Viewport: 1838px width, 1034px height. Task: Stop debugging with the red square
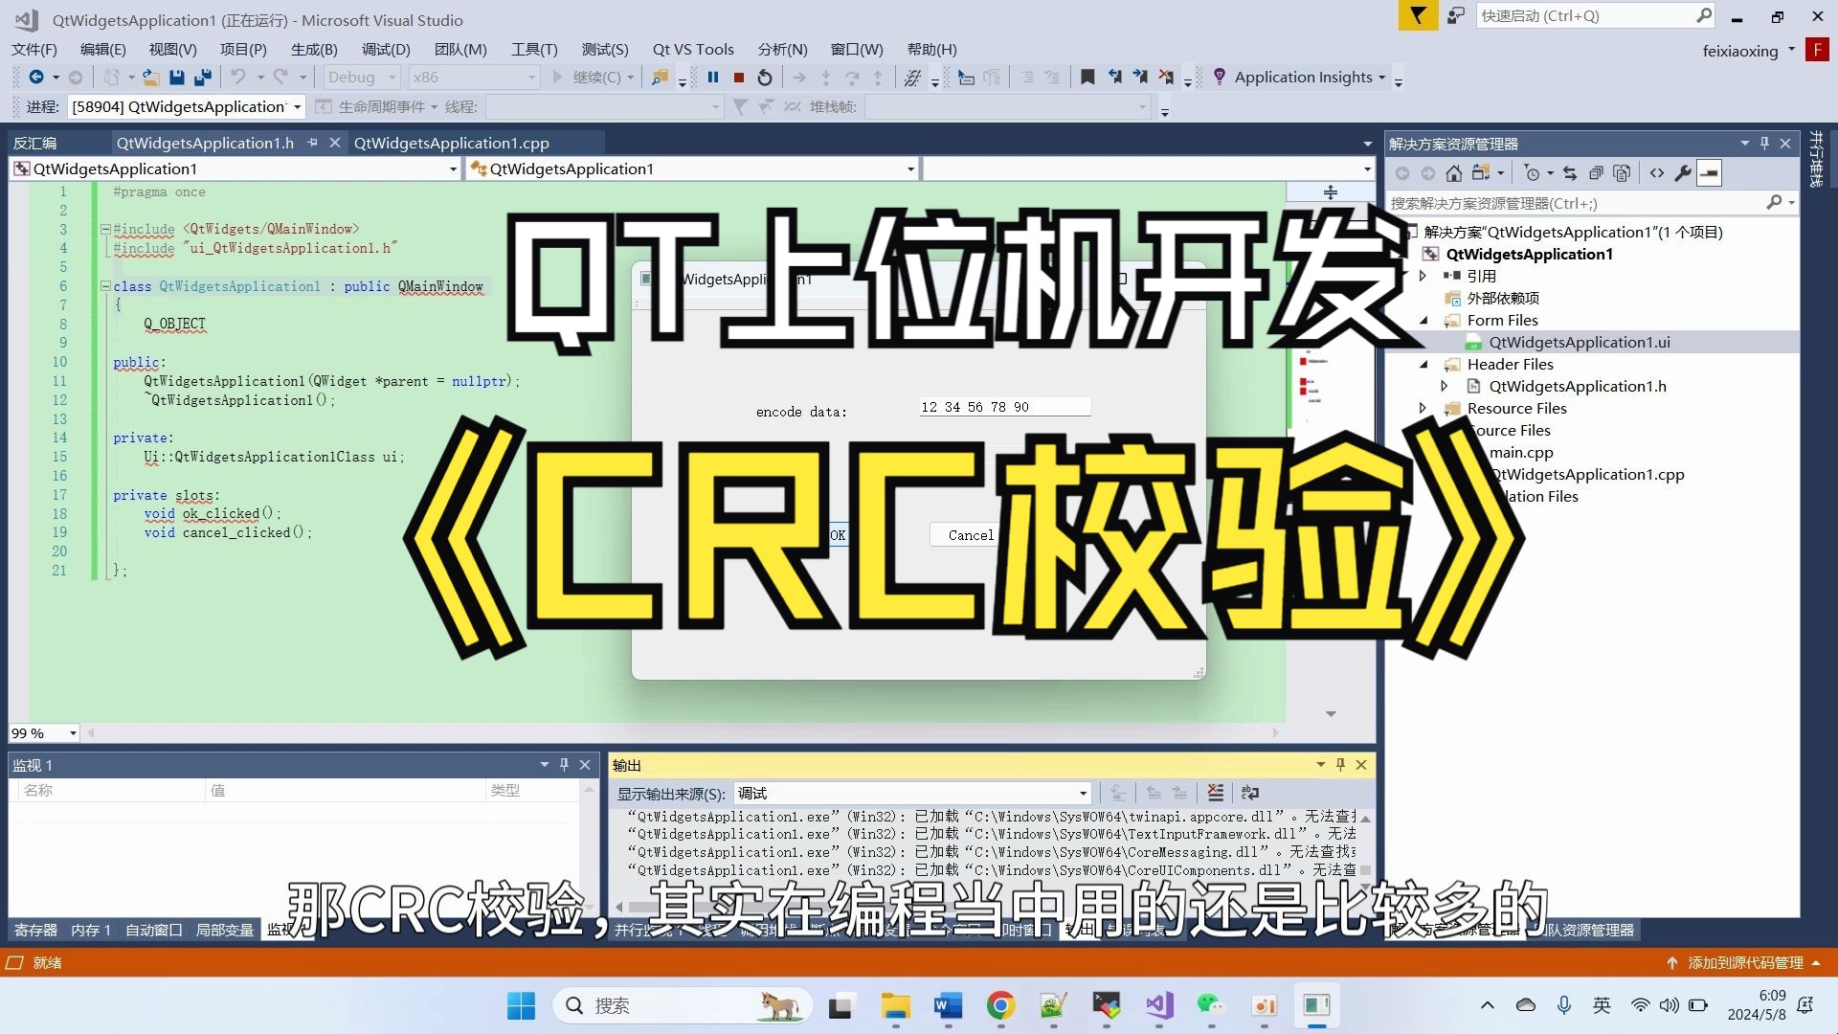click(x=739, y=78)
